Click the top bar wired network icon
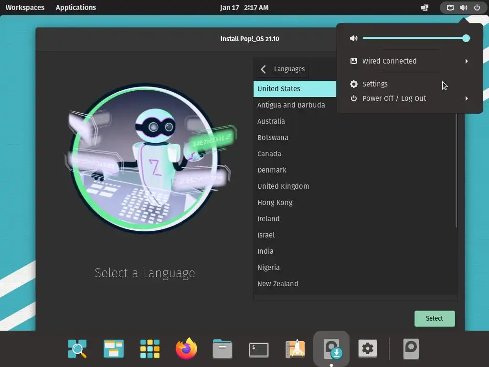 tap(450, 8)
